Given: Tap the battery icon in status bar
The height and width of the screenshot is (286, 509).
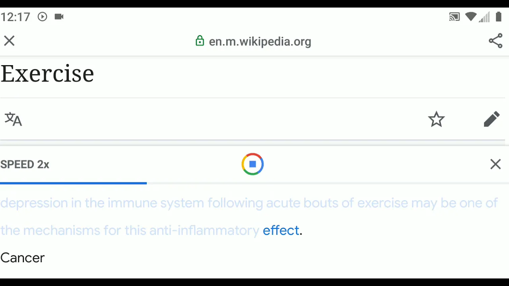Looking at the screenshot, I should click(499, 17).
